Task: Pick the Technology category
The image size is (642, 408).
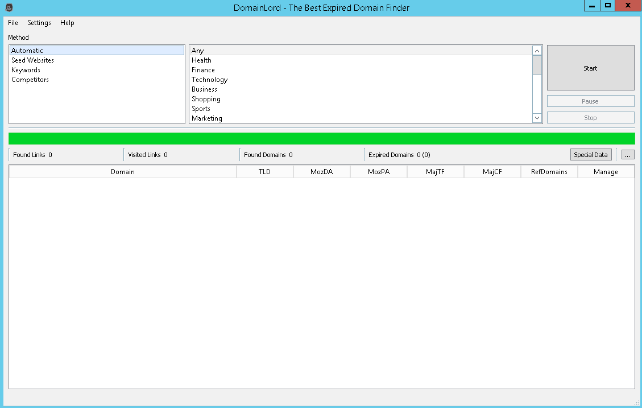Action: pos(361,80)
